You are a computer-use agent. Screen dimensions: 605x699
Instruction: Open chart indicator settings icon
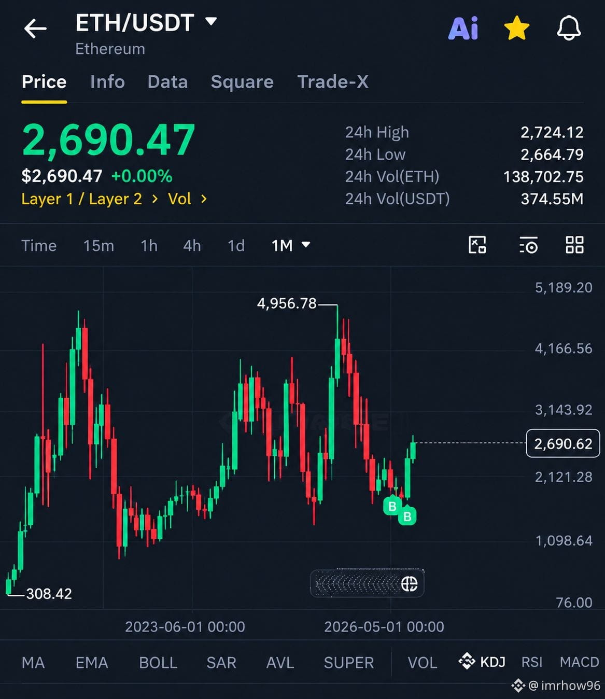click(528, 245)
